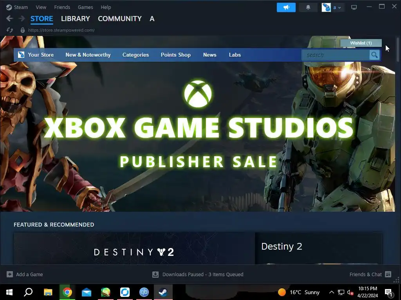Click the account avatar picture

pos(326,7)
